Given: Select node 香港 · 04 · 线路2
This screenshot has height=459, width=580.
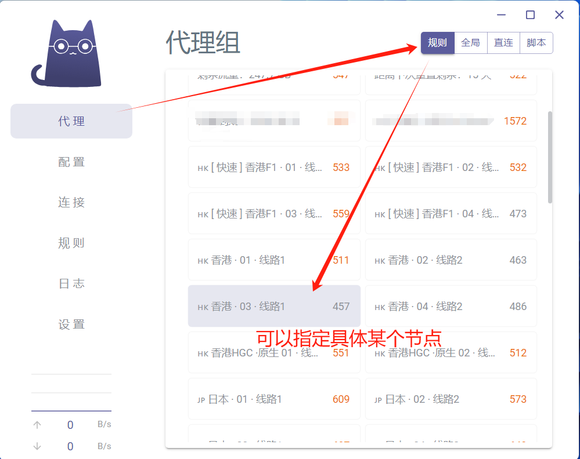Looking at the screenshot, I should [x=451, y=306].
